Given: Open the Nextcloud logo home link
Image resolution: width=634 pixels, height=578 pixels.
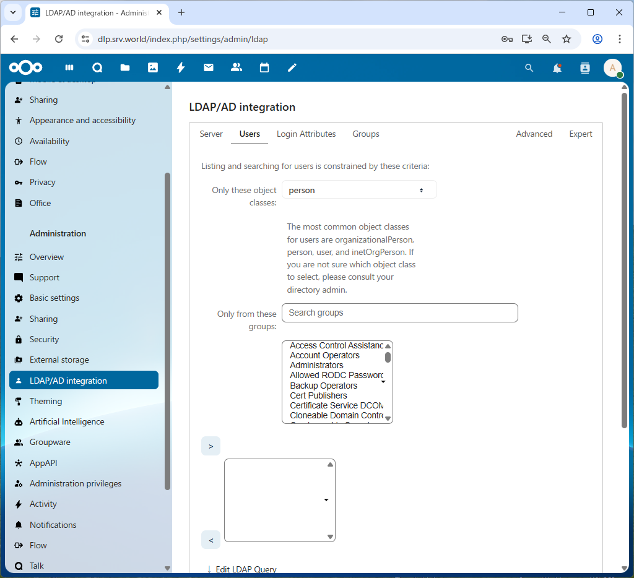Looking at the screenshot, I should [x=25, y=67].
